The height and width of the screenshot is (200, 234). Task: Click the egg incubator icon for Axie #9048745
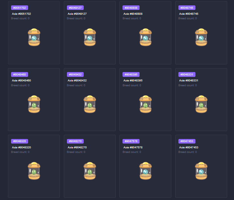pyautogui.click(x=201, y=37)
